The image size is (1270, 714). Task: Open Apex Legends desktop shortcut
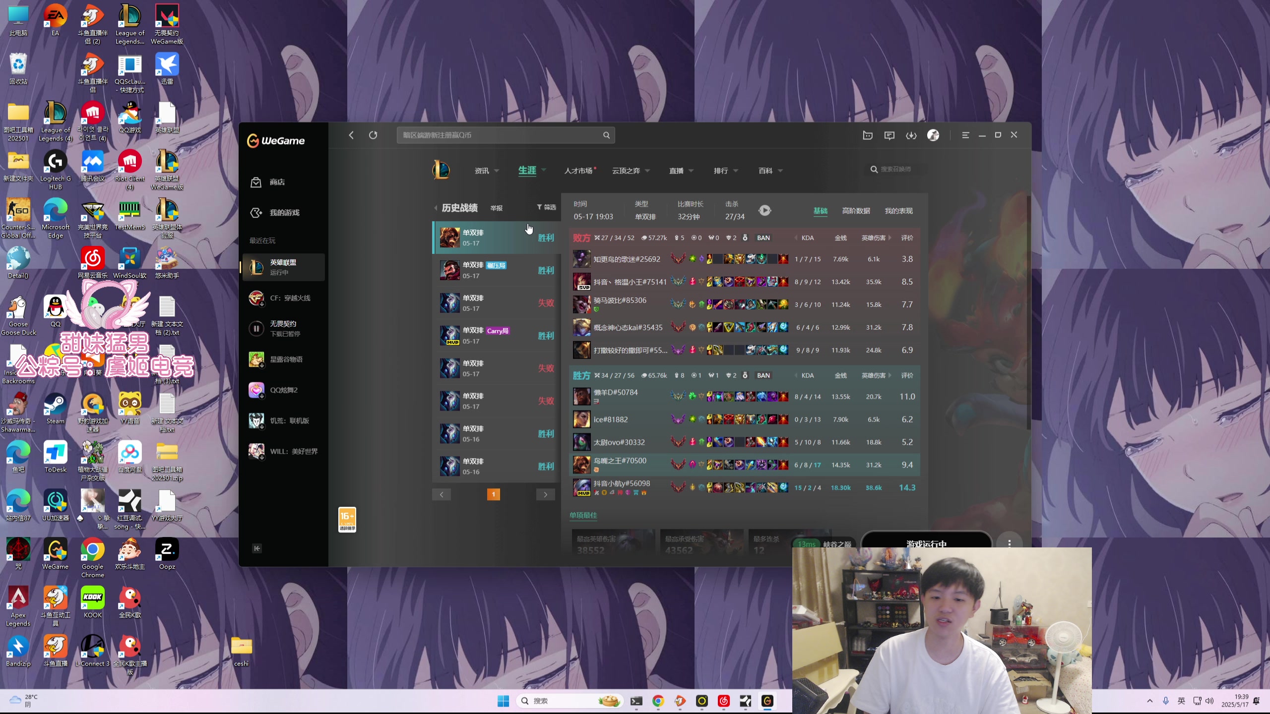pos(18,605)
